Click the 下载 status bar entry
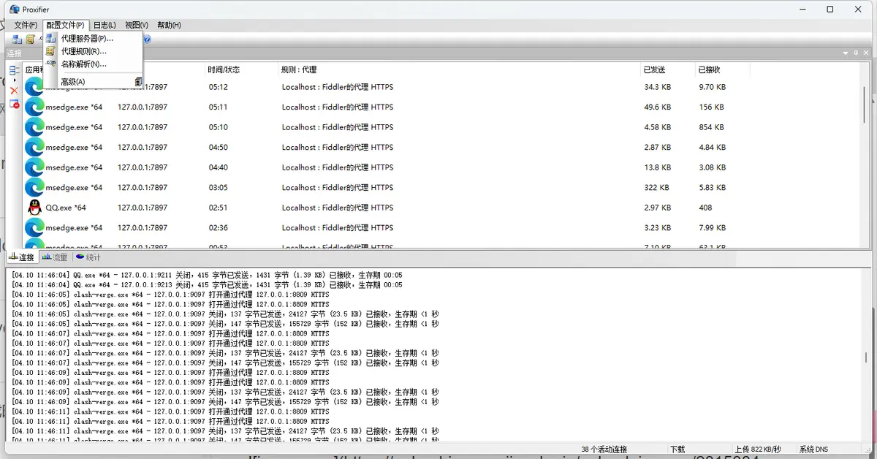Screen dimensions: 877x459 [x=677, y=449]
